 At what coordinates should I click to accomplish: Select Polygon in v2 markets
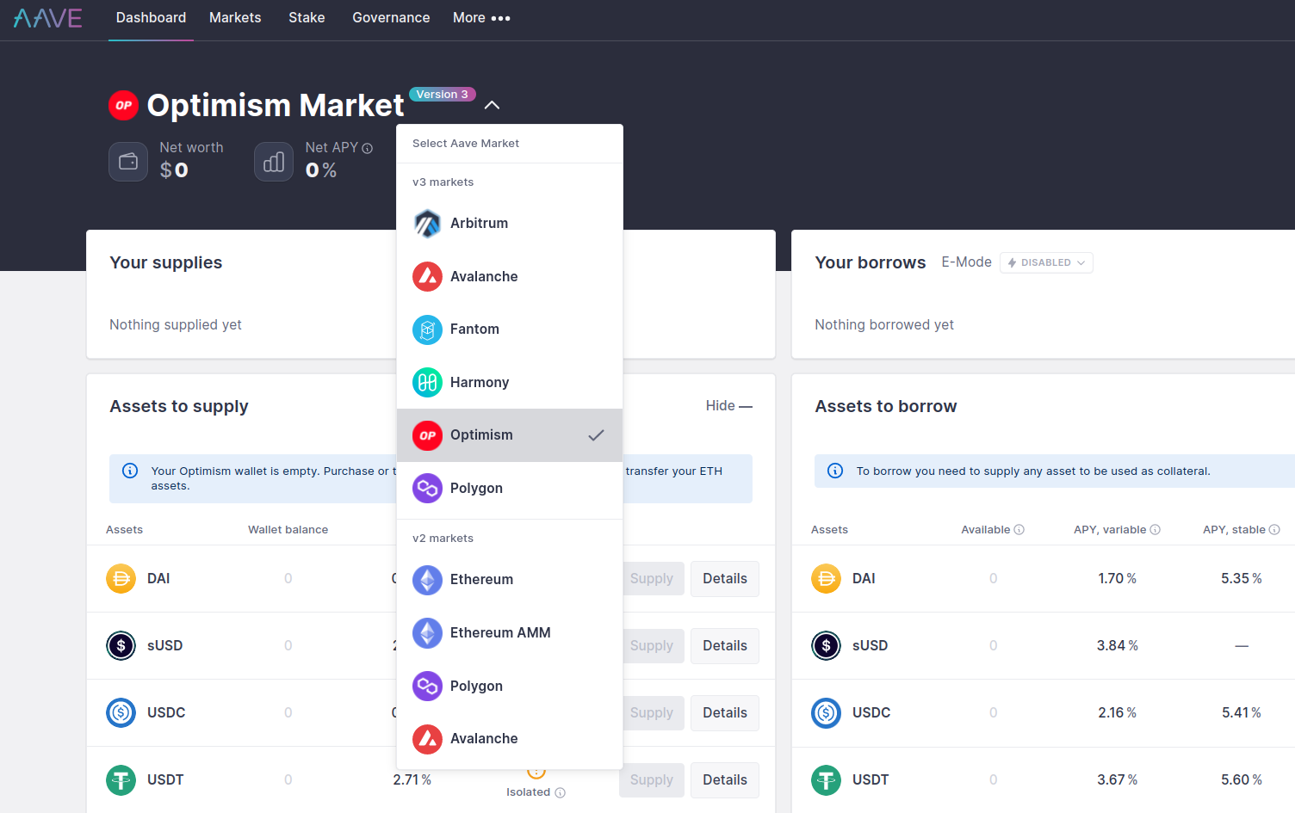pos(510,686)
